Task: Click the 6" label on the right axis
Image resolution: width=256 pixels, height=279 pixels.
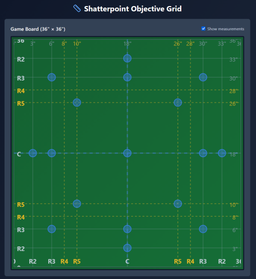Action: [235, 230]
